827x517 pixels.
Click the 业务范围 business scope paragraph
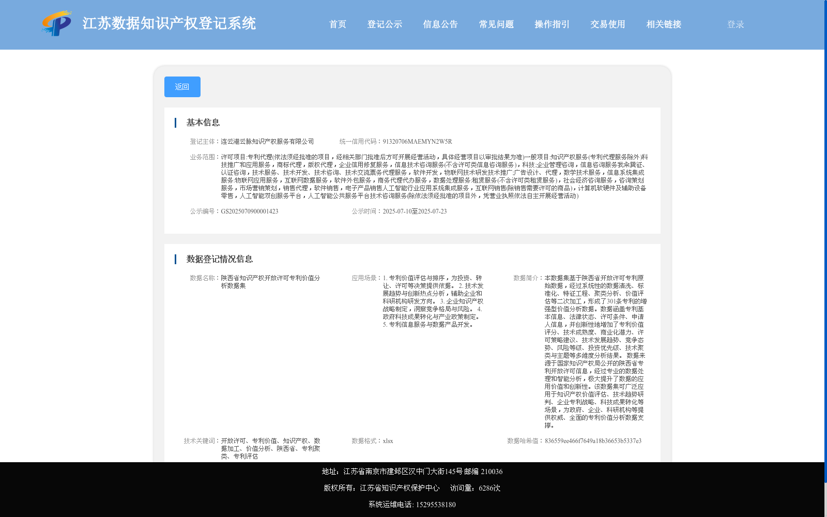click(434, 176)
